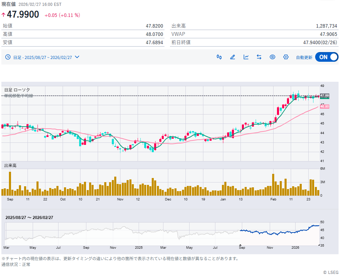
Task: Toggle the eye visibility icon
Action: (x=272, y=57)
